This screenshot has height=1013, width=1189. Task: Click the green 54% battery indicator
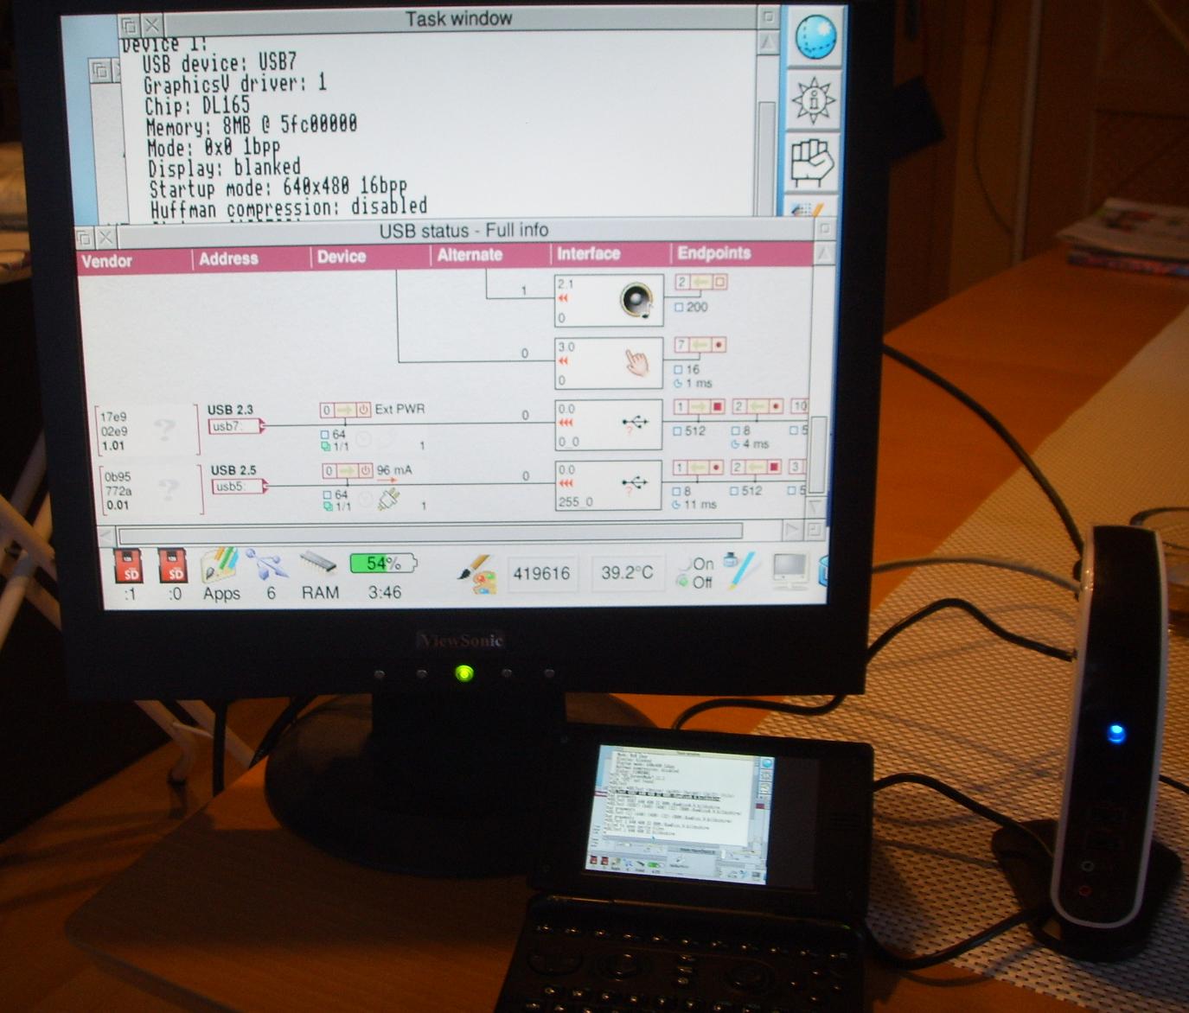[x=382, y=564]
